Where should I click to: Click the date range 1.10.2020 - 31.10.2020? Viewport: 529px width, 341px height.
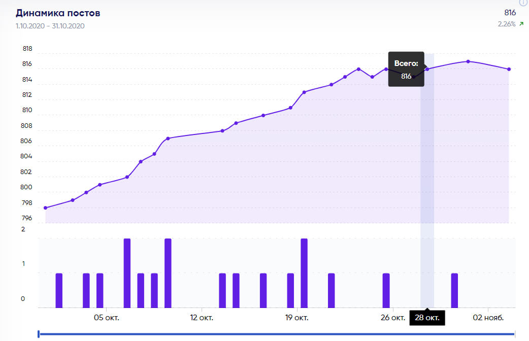point(50,26)
